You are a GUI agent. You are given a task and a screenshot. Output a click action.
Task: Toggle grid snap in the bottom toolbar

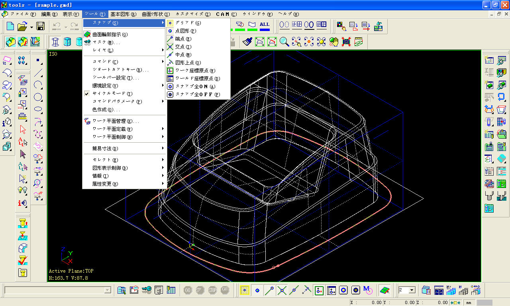point(245,291)
